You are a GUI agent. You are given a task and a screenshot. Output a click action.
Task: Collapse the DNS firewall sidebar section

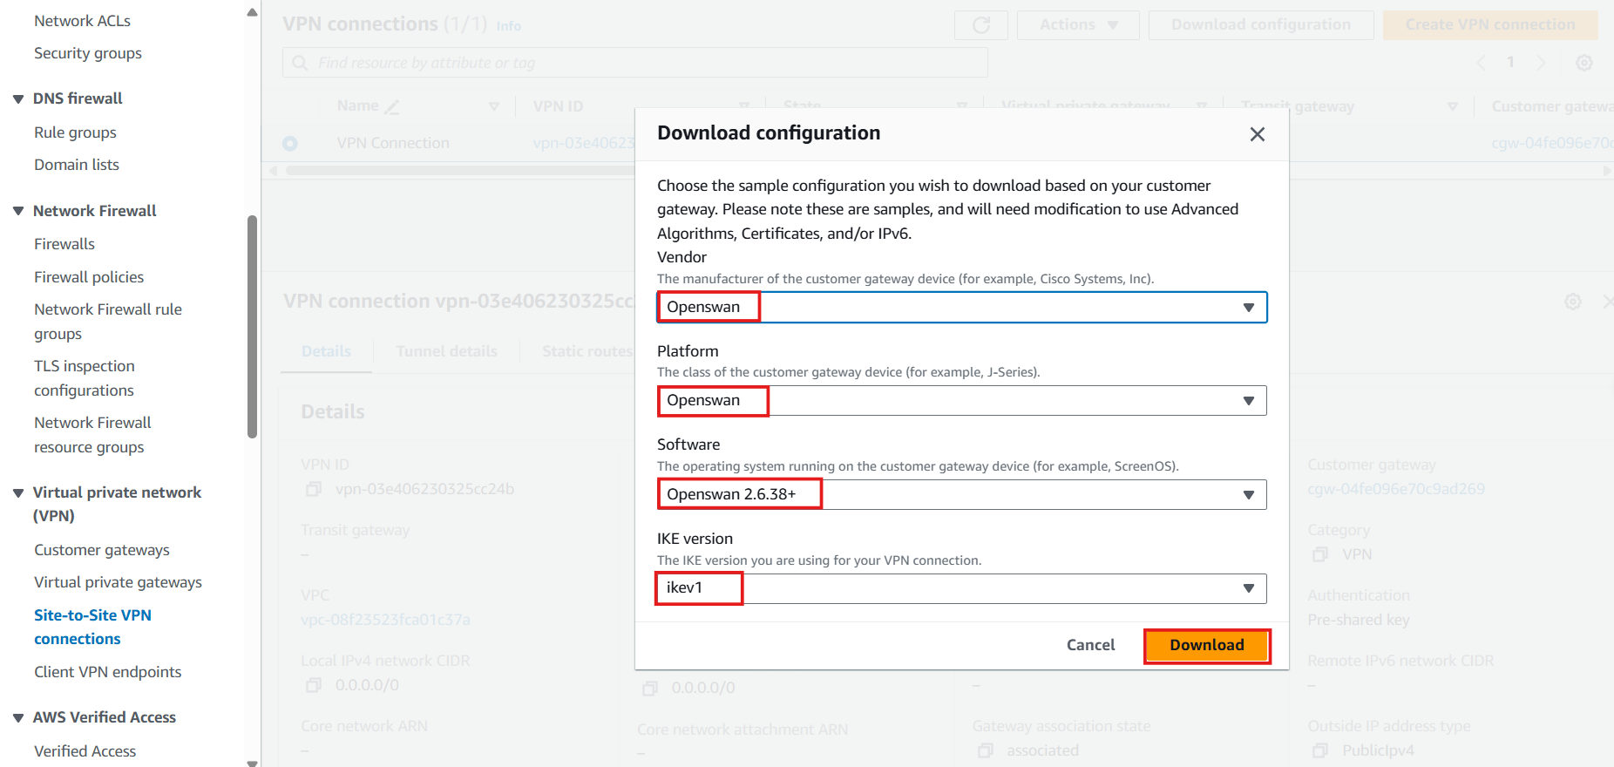[18, 98]
